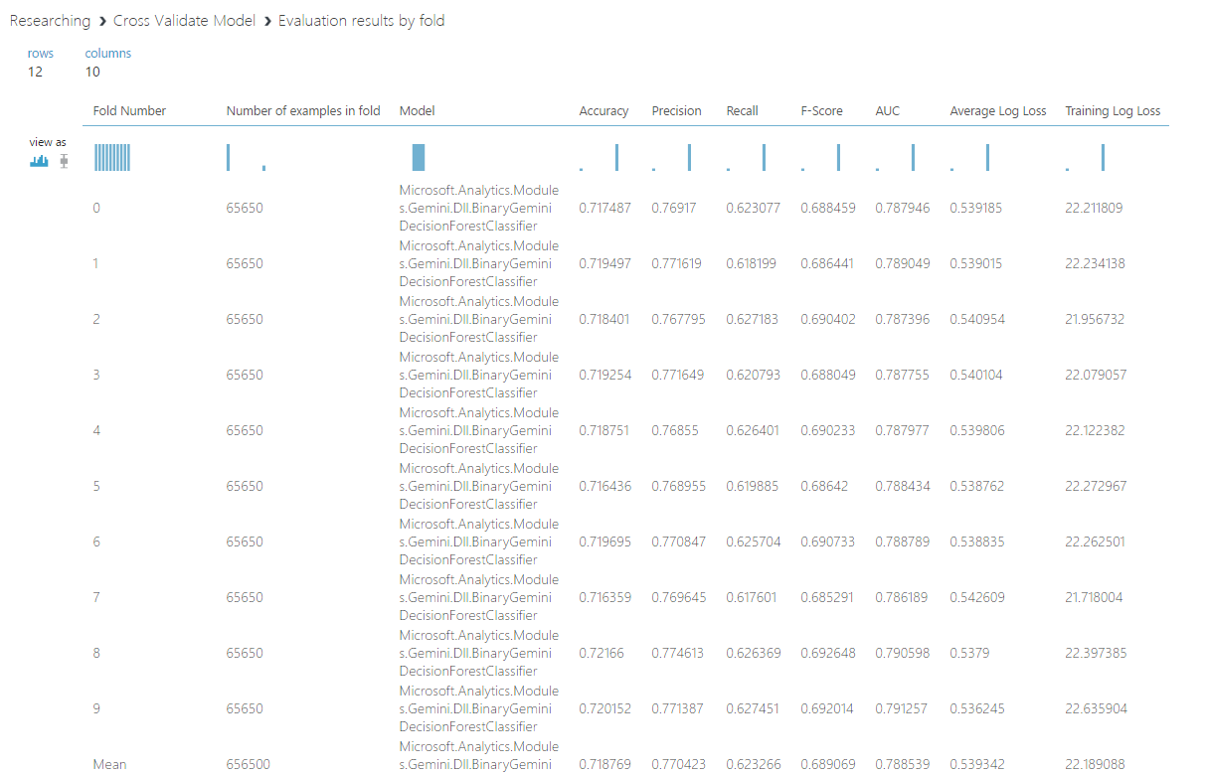Select the F-Score column header

(x=821, y=110)
